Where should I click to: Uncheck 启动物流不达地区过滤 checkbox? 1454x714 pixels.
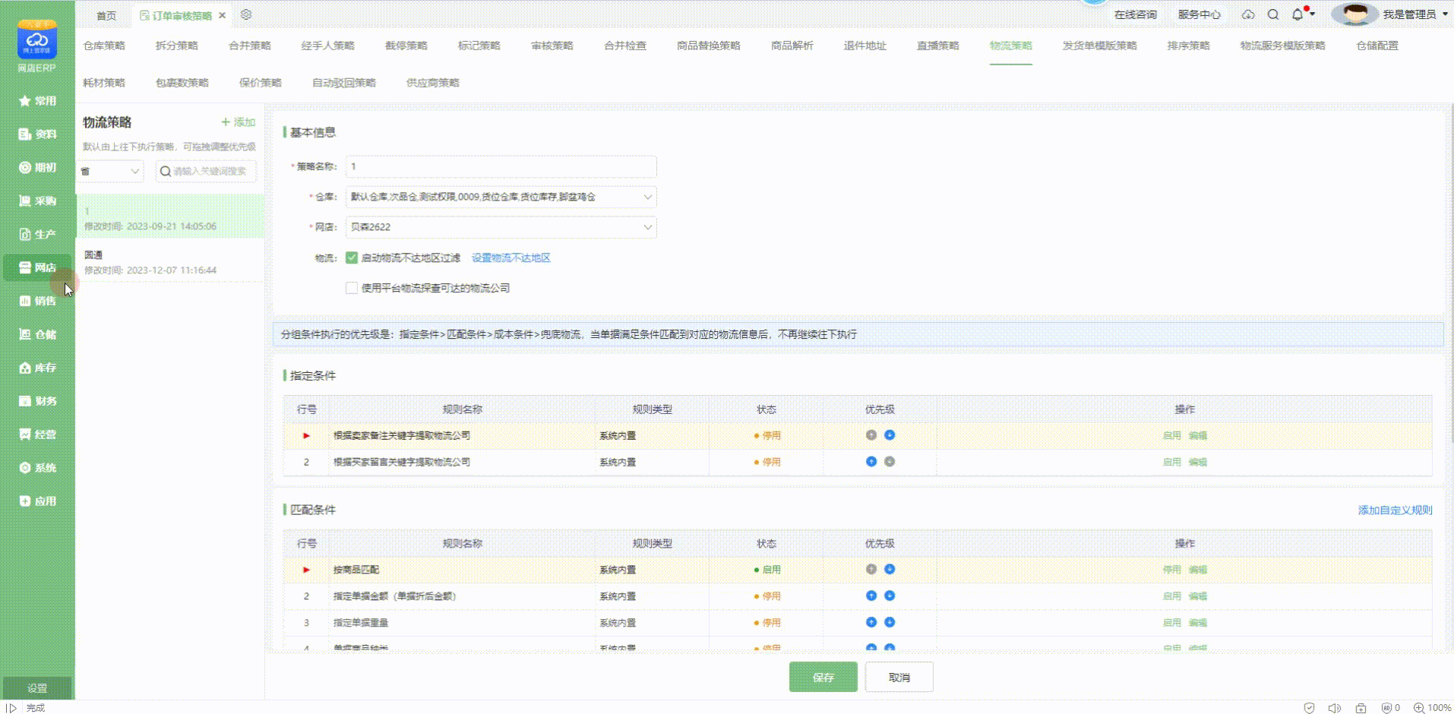click(x=352, y=257)
